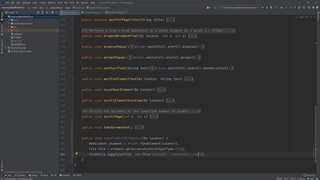Click the yellow intention lightbulb icon
Screen dimensions: 320x180
[x=76, y=154]
